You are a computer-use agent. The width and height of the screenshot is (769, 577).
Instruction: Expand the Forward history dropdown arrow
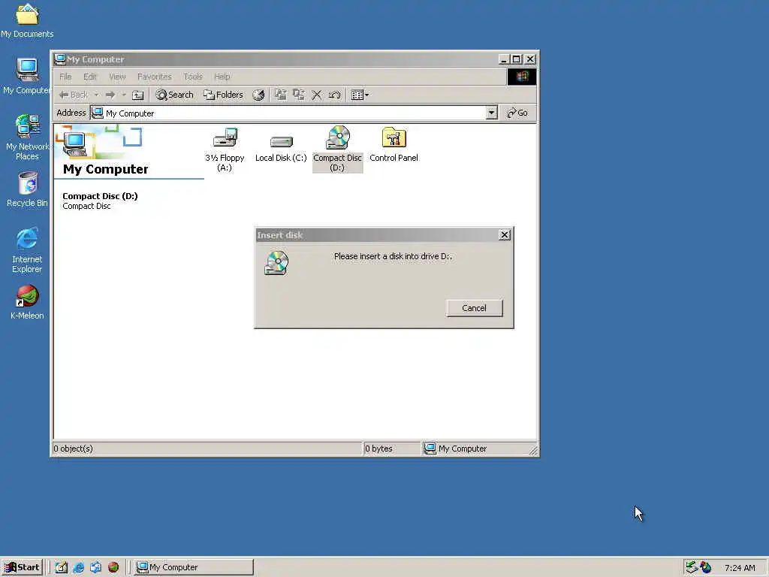(124, 95)
